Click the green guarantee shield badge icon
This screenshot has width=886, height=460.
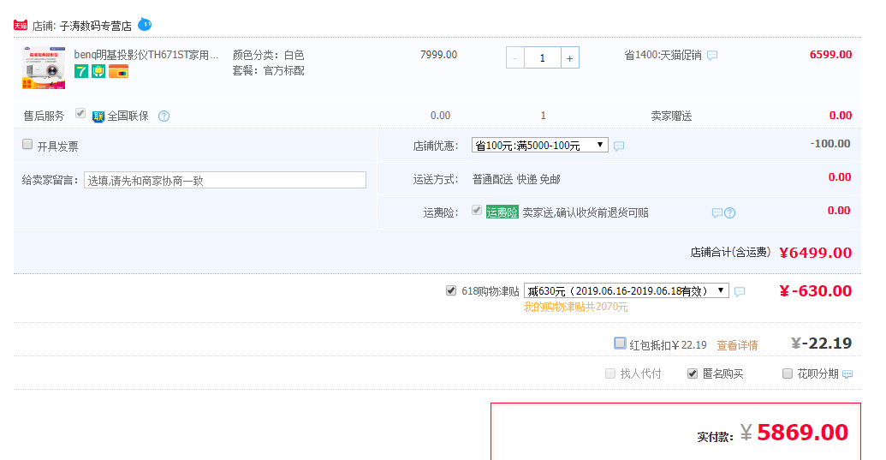(x=98, y=71)
